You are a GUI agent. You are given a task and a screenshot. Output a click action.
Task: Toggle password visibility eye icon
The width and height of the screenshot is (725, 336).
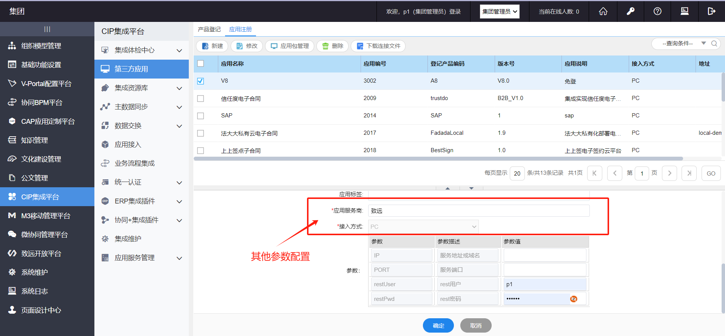pos(574,299)
